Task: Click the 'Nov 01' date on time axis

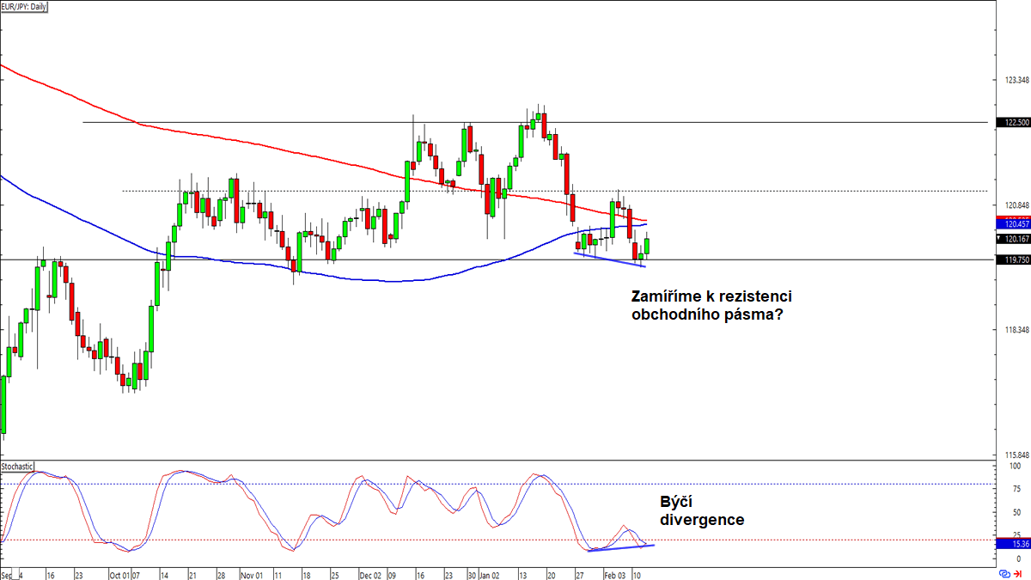Action: click(252, 574)
